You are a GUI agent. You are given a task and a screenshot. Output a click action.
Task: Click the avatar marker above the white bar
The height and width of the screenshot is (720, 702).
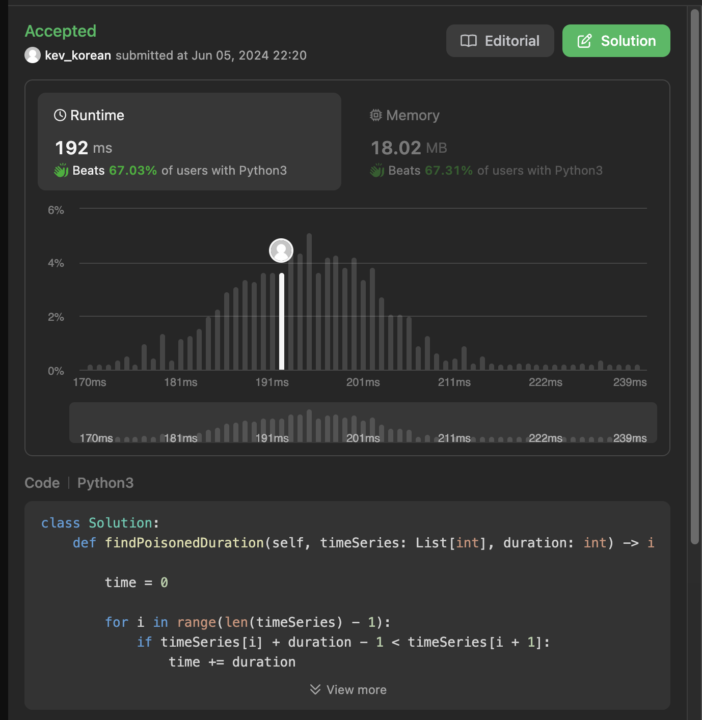coord(281,251)
